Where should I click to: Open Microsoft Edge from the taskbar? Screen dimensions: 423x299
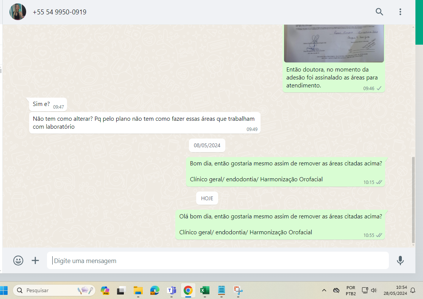(x=155, y=290)
